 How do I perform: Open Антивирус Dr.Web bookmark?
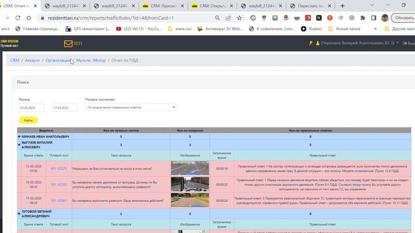pyautogui.click(x=220, y=28)
